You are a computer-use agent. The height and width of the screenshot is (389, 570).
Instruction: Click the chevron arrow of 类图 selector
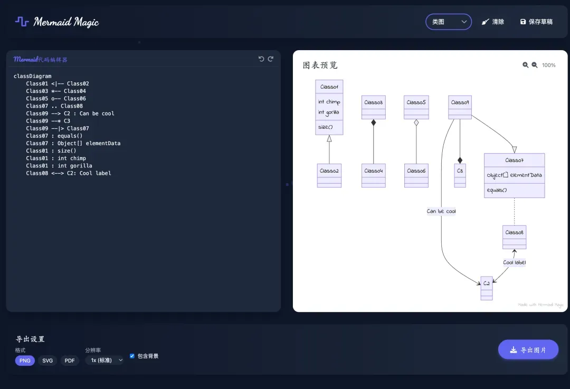(464, 22)
